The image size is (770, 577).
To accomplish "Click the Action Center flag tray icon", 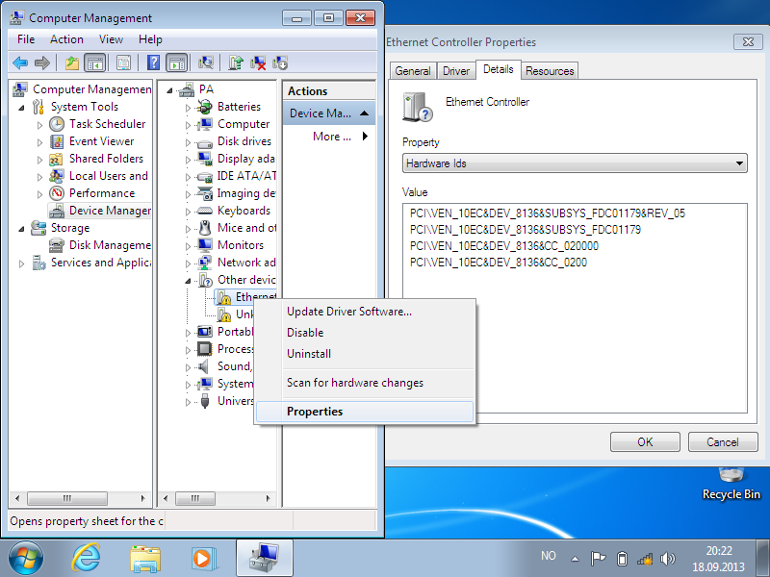I will 598,559.
